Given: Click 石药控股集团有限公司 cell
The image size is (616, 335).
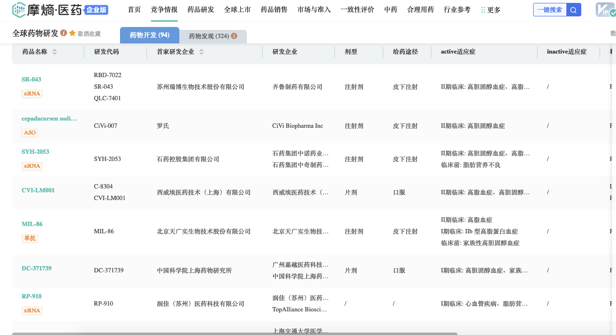Looking at the screenshot, I should click(x=188, y=159).
